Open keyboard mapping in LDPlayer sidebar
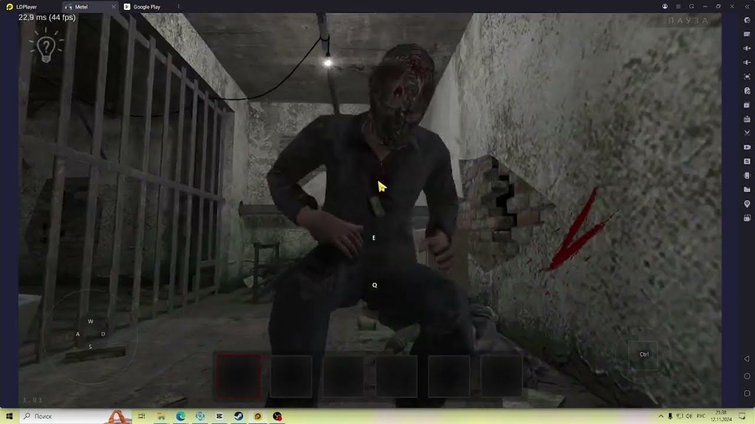The height and width of the screenshot is (424, 755). pos(747,34)
